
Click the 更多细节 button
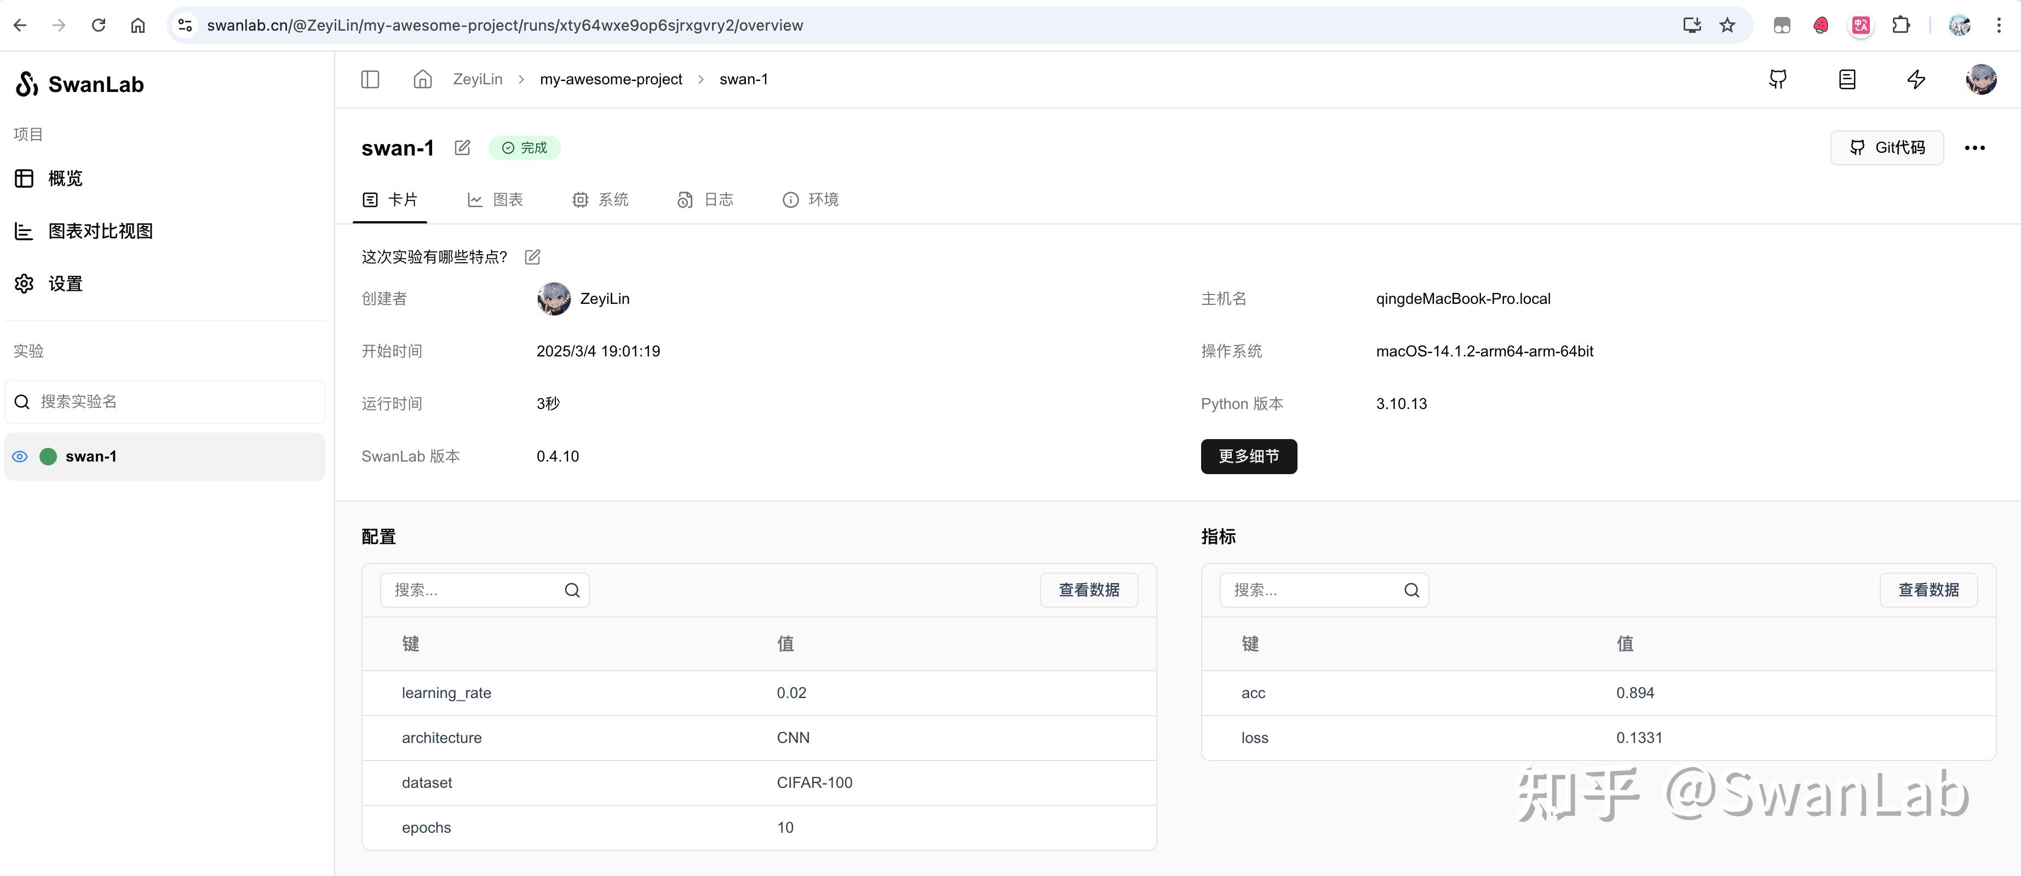pos(1248,457)
